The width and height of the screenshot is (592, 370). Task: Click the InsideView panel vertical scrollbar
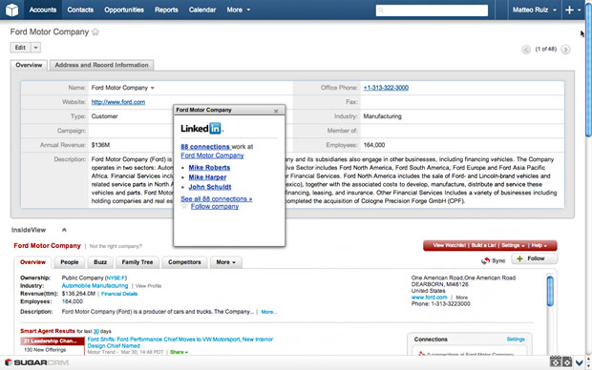point(550,291)
